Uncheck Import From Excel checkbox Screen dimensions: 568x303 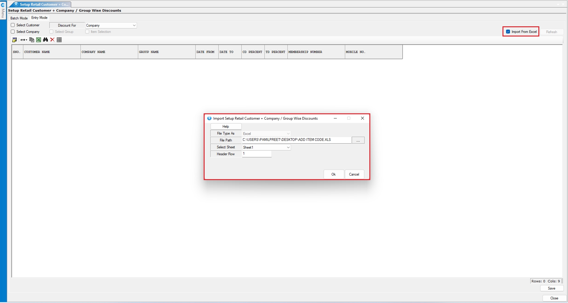coord(508,32)
